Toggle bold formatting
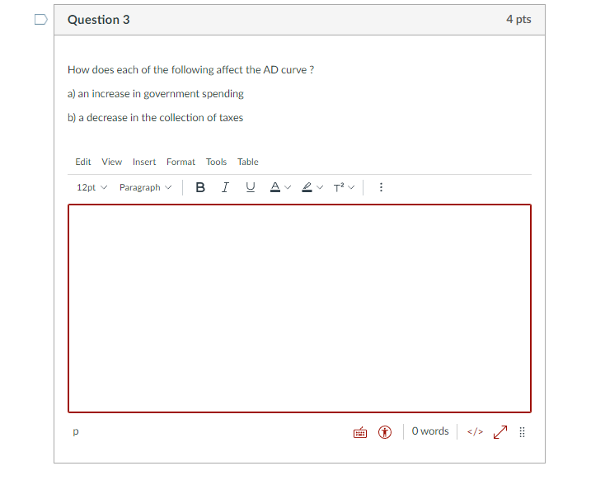Screen dimensions: 605x480 click(200, 188)
